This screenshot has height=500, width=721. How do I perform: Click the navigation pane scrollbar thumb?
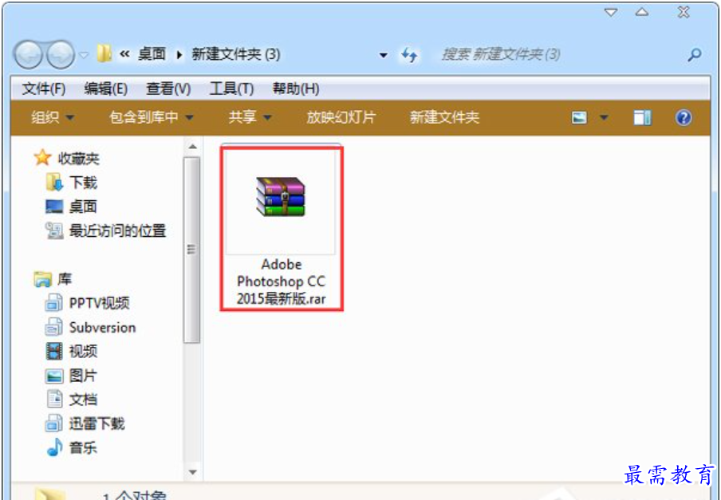click(191, 250)
